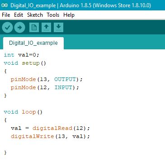Select the Digital_IO_example tab

[x=33, y=43]
